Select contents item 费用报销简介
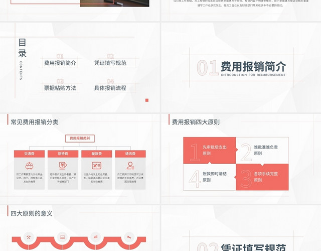 tap(60, 63)
